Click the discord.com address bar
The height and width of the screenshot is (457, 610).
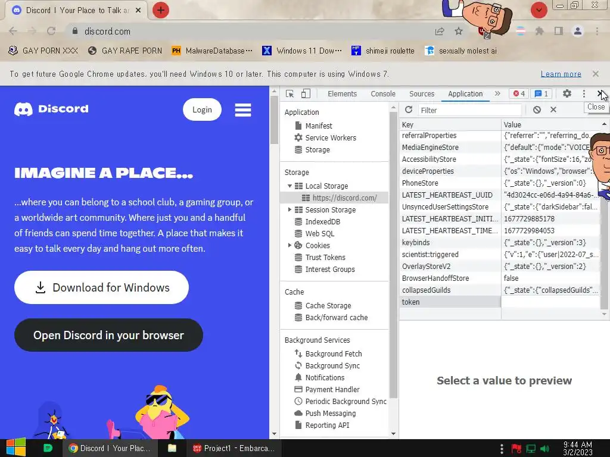(249, 31)
